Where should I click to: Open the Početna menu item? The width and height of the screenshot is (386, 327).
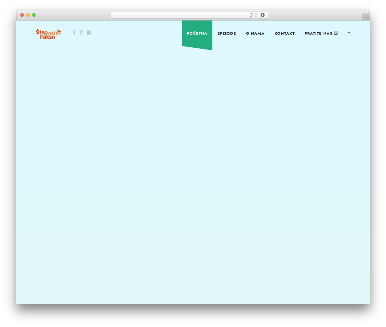pos(197,33)
